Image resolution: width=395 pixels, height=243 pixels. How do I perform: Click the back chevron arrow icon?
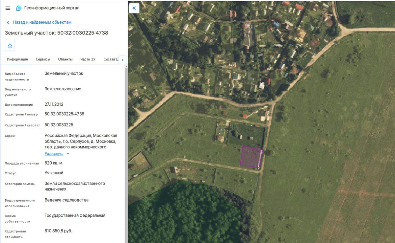click(x=8, y=22)
